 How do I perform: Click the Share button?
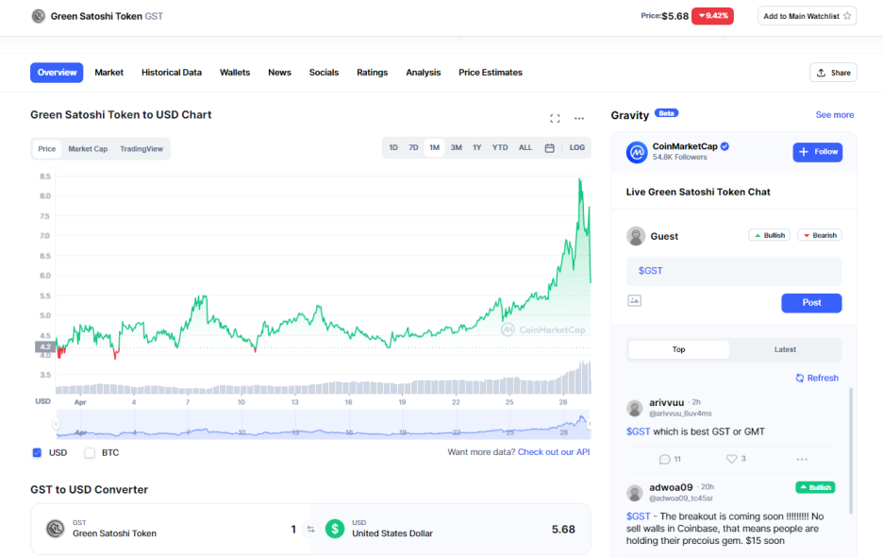tap(833, 73)
